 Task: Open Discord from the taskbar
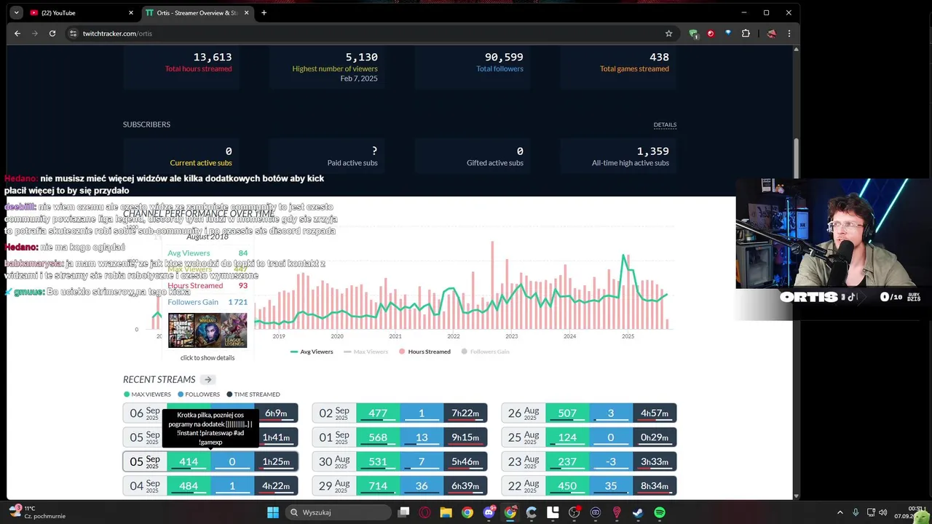point(489,512)
